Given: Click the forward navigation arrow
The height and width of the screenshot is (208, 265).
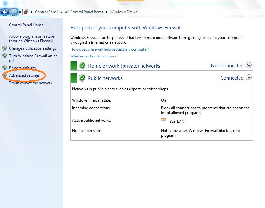Looking at the screenshot, I should click(x=13, y=12).
